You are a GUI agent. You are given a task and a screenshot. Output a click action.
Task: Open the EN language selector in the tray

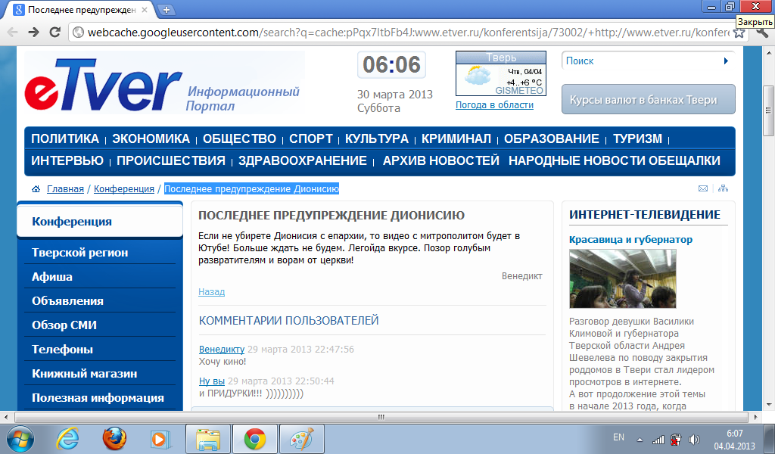click(x=618, y=437)
